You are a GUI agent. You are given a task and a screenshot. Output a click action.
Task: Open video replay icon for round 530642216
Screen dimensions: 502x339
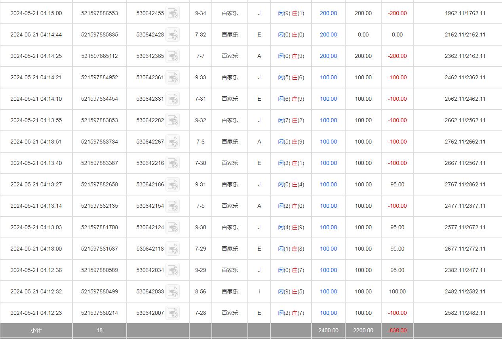tap(173, 163)
